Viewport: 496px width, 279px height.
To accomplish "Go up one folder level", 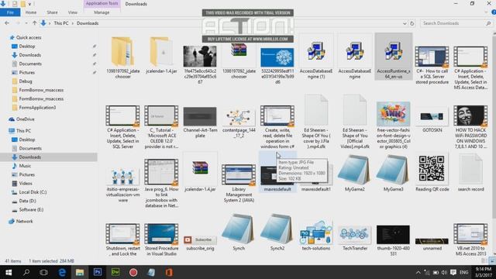I will [x=34, y=23].
